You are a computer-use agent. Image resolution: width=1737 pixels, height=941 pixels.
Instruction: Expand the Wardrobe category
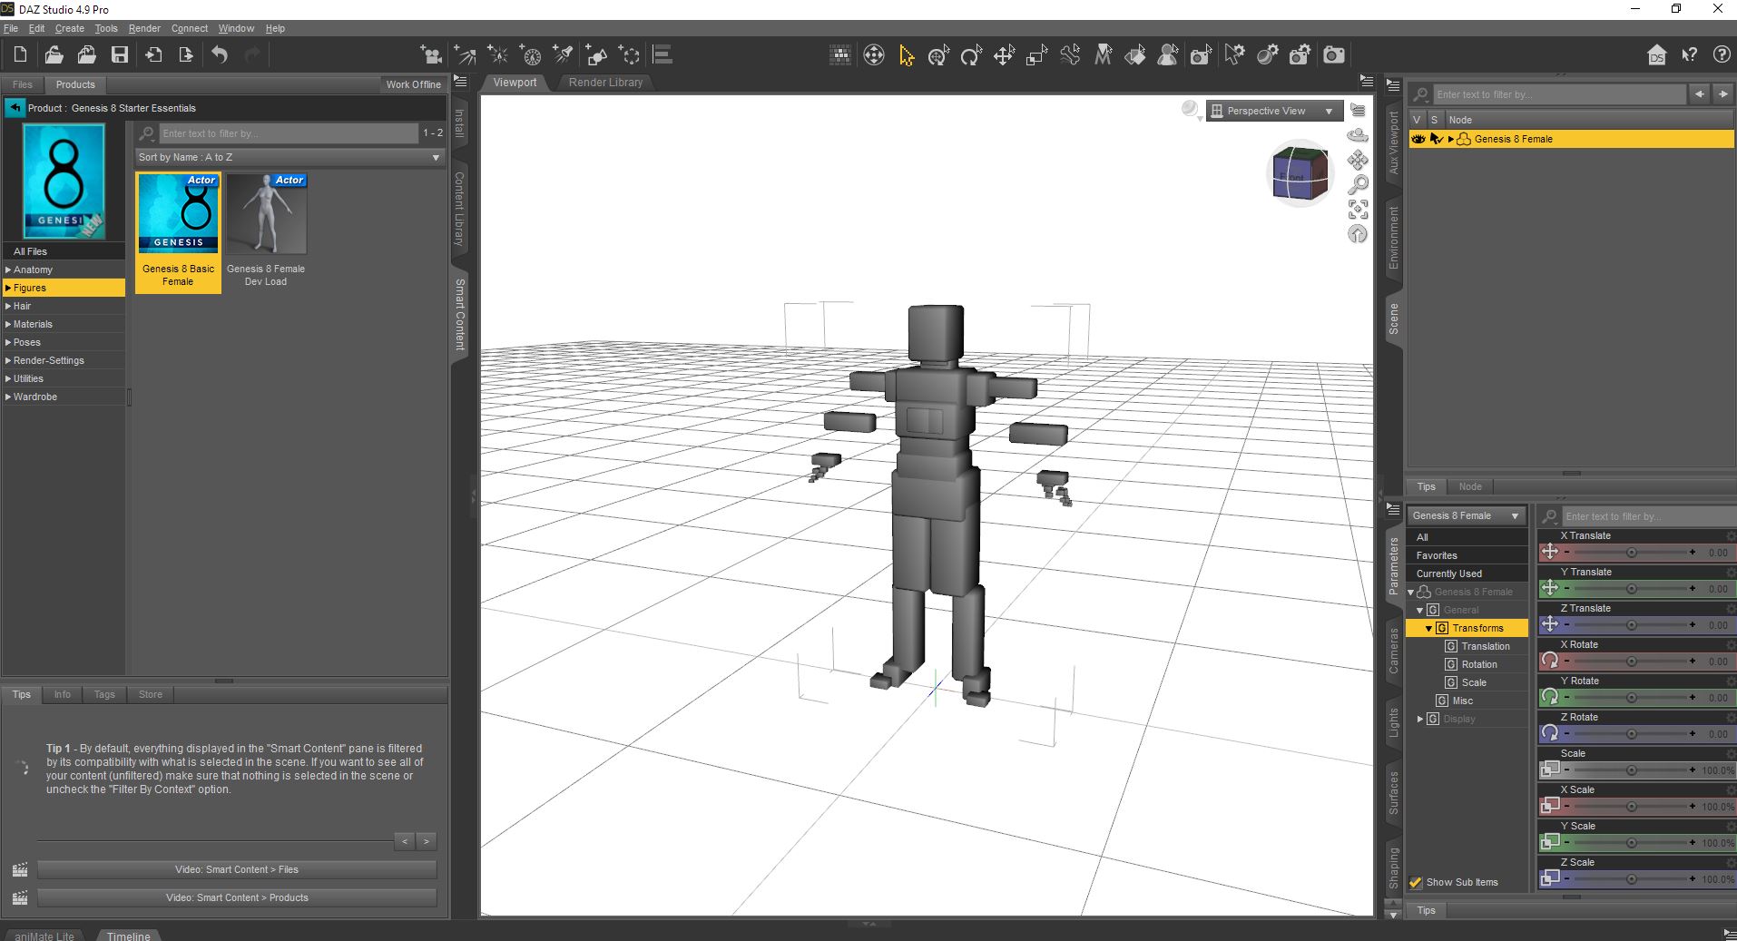click(8, 397)
